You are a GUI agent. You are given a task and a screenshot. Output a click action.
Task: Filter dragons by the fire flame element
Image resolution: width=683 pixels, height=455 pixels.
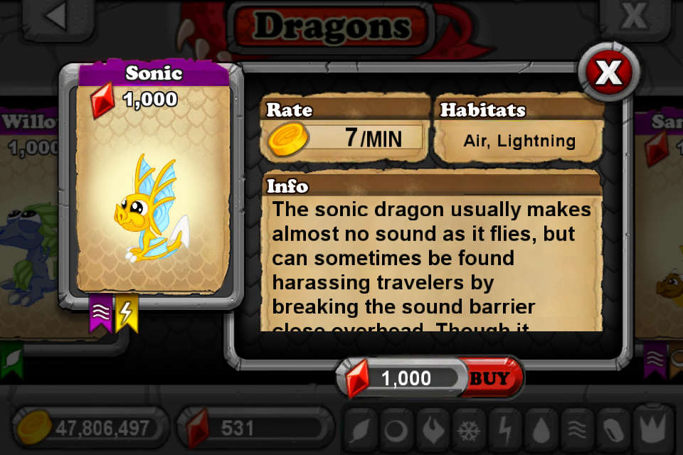coord(433,430)
